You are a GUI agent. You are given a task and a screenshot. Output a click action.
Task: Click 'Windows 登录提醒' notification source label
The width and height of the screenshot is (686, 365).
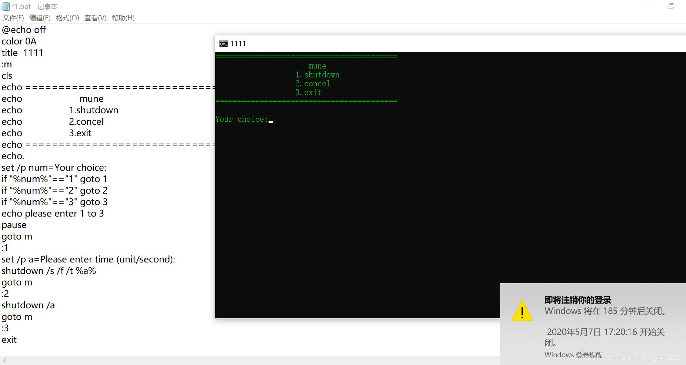click(573, 355)
